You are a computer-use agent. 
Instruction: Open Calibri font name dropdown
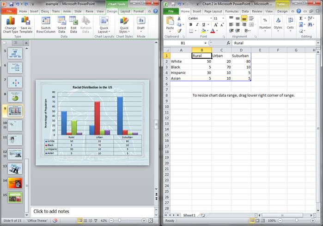tap(210, 18)
